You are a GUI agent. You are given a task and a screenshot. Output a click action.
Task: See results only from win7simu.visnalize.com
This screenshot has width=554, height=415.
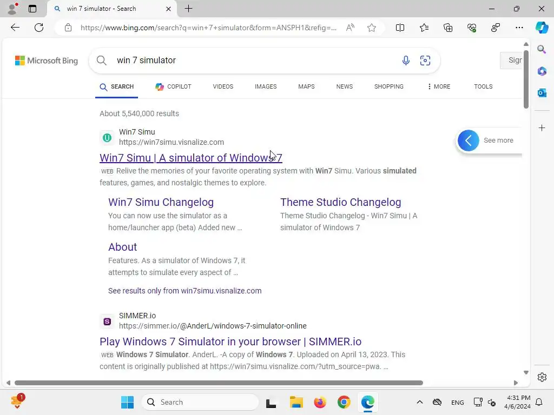click(x=185, y=291)
